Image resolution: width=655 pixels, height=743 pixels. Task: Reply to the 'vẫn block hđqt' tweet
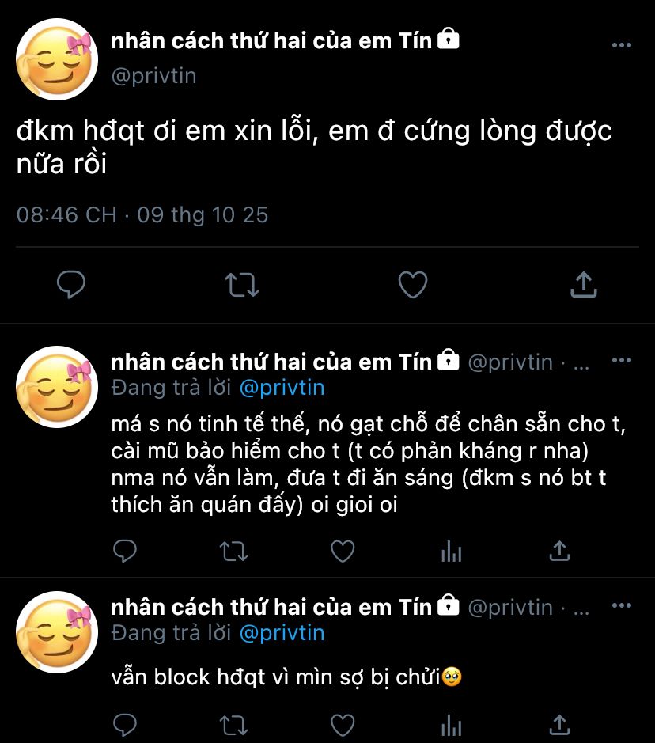pyautogui.click(x=125, y=724)
